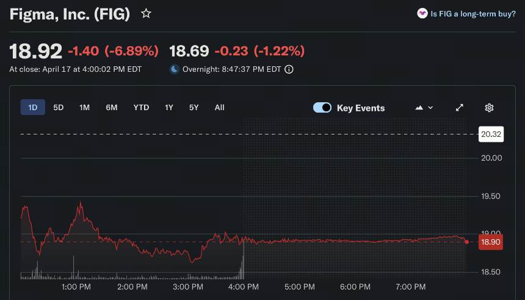
Task: Switch chart to 1M range
Action: pyautogui.click(x=84, y=108)
